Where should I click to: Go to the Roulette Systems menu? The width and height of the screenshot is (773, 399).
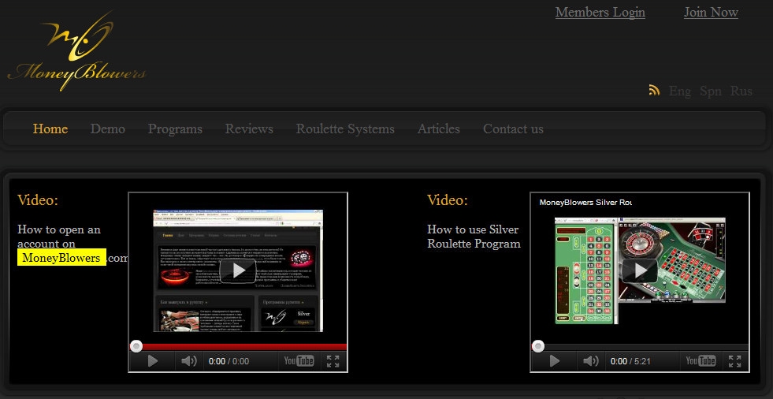[x=345, y=129]
